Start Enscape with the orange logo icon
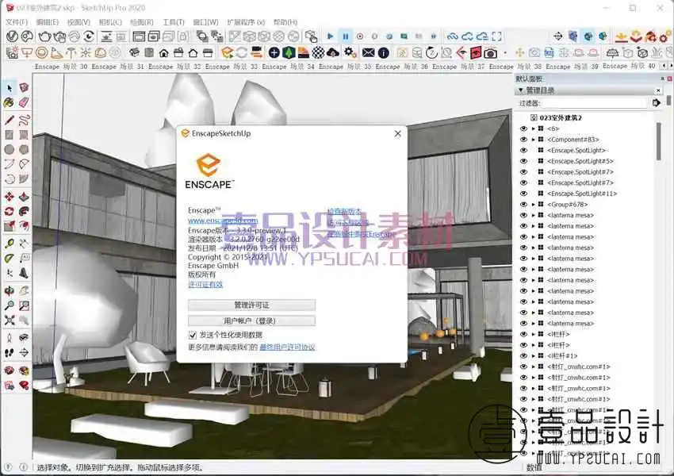 click(x=227, y=53)
